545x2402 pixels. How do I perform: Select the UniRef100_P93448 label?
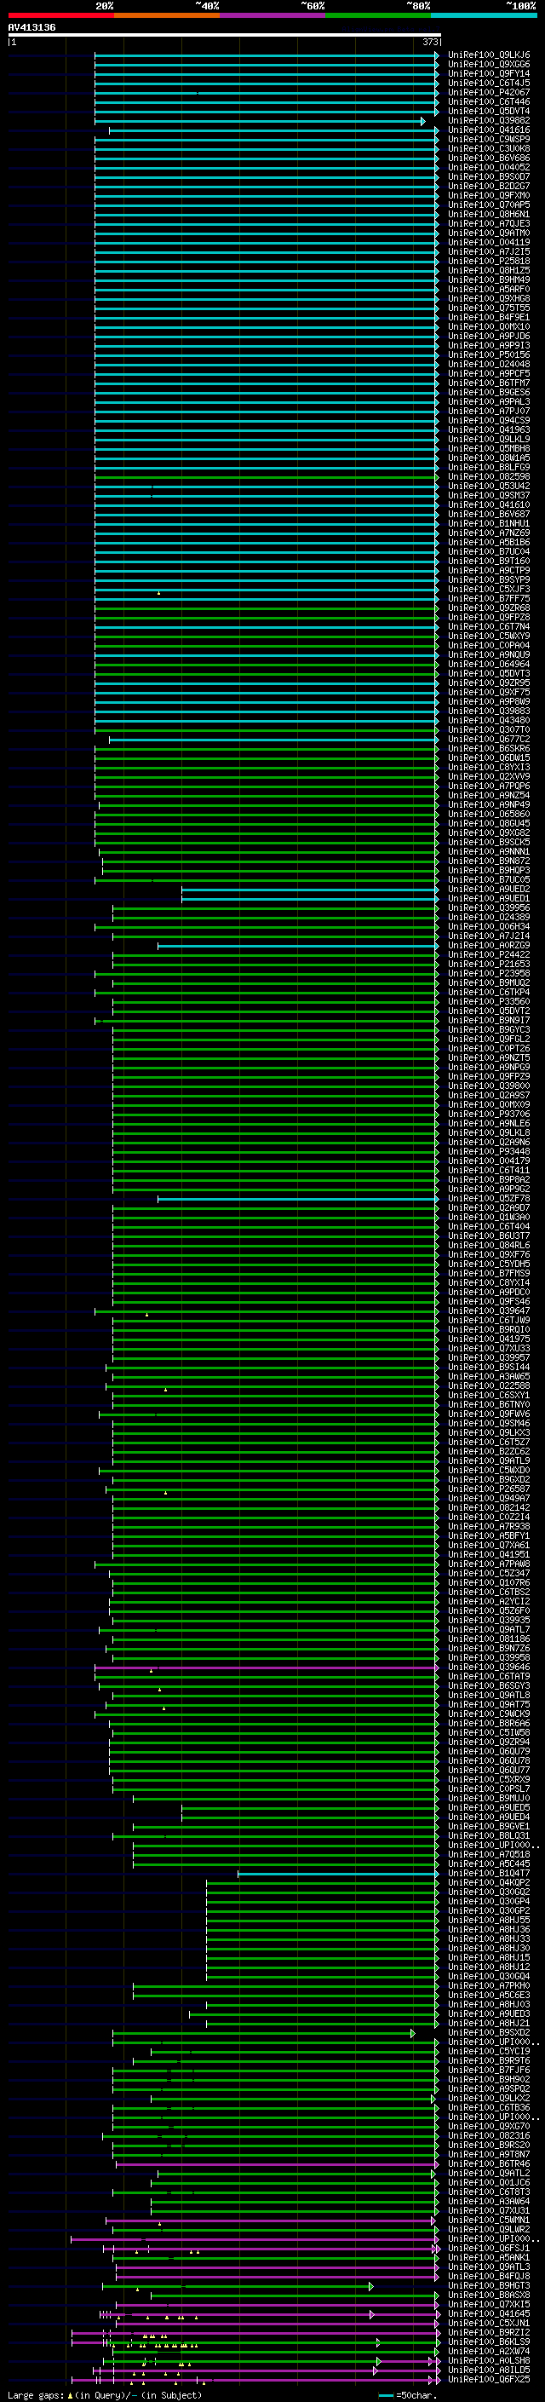pyautogui.click(x=488, y=1152)
